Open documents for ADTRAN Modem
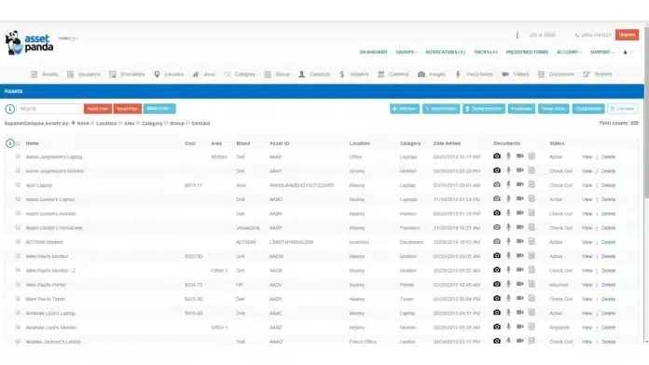This screenshot has height=365, width=649. (x=532, y=241)
